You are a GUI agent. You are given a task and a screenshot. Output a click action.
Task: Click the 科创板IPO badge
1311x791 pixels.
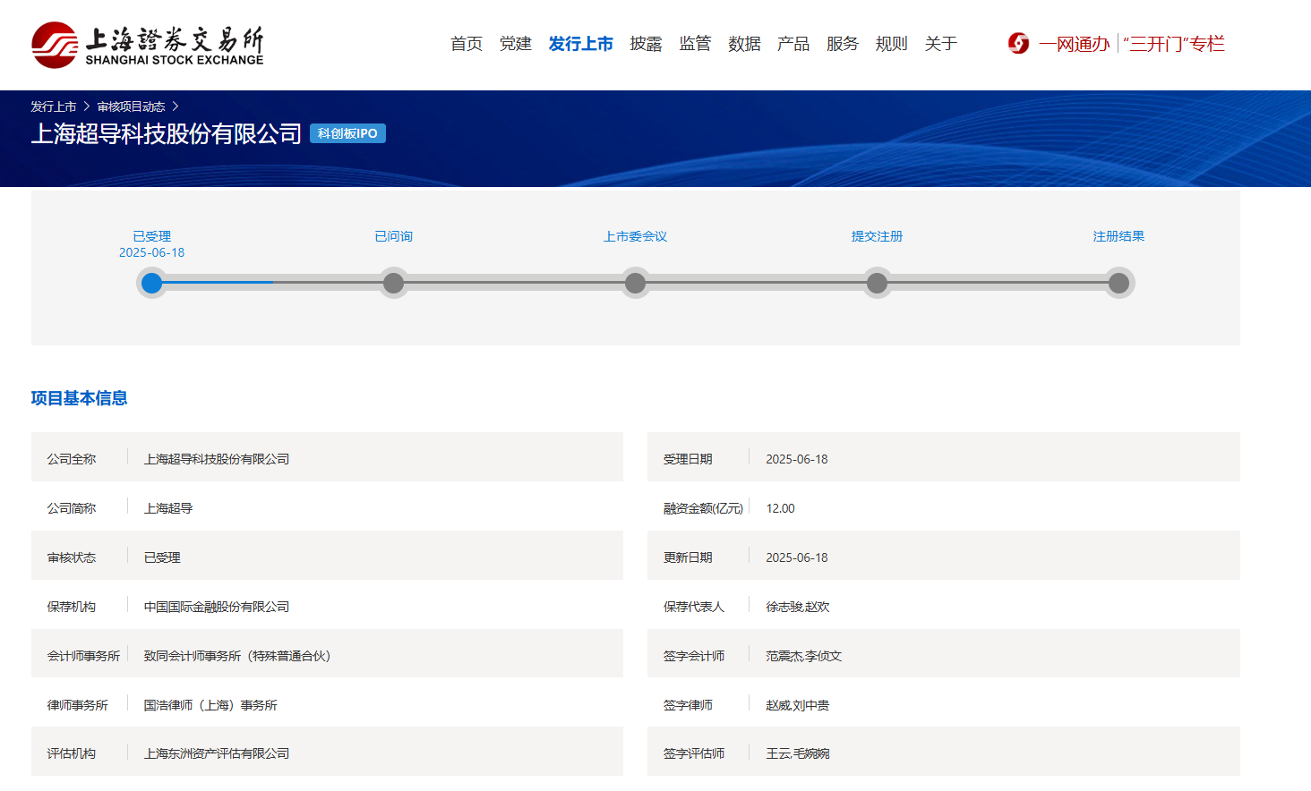point(347,133)
